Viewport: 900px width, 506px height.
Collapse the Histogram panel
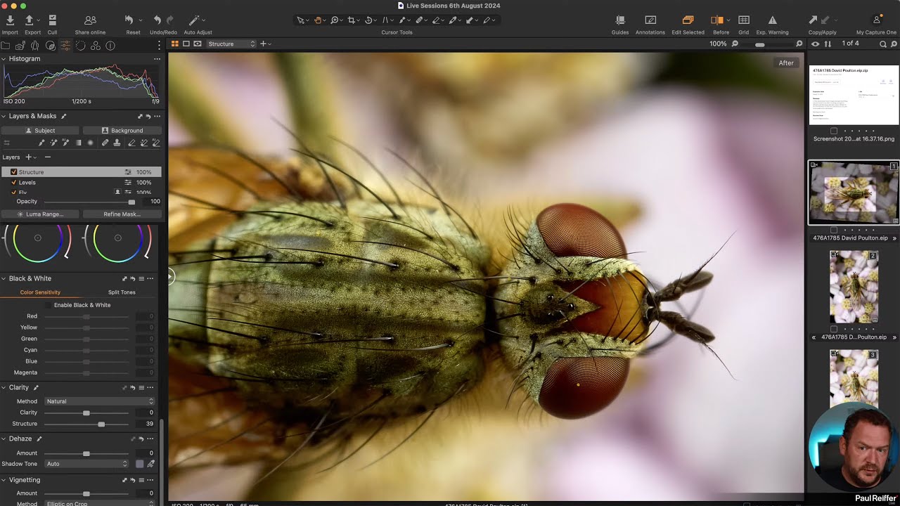pos(4,59)
